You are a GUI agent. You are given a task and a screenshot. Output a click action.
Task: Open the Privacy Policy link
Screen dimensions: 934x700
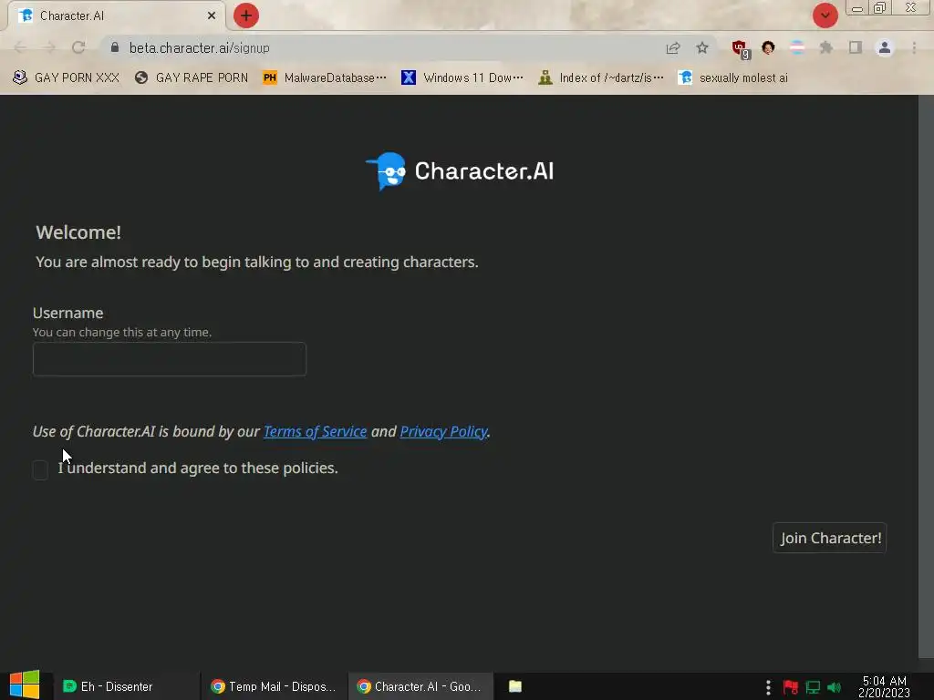(x=444, y=431)
